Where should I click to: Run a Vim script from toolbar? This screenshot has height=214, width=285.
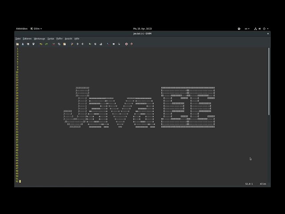coord(101,44)
